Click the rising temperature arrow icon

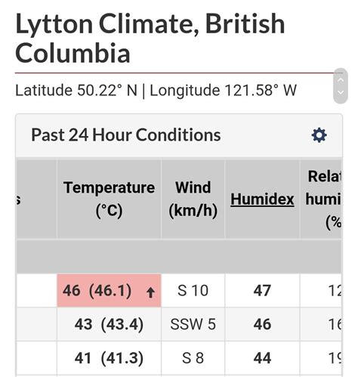(150, 292)
